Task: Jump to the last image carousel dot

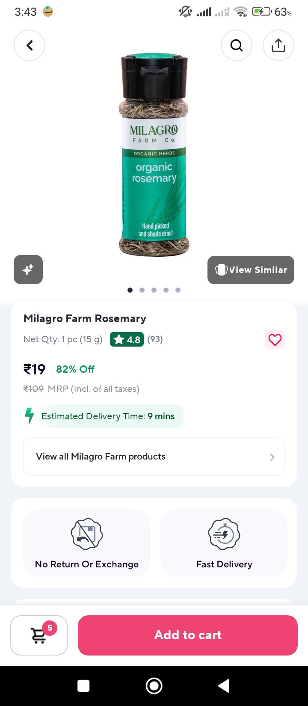Action: tap(178, 290)
